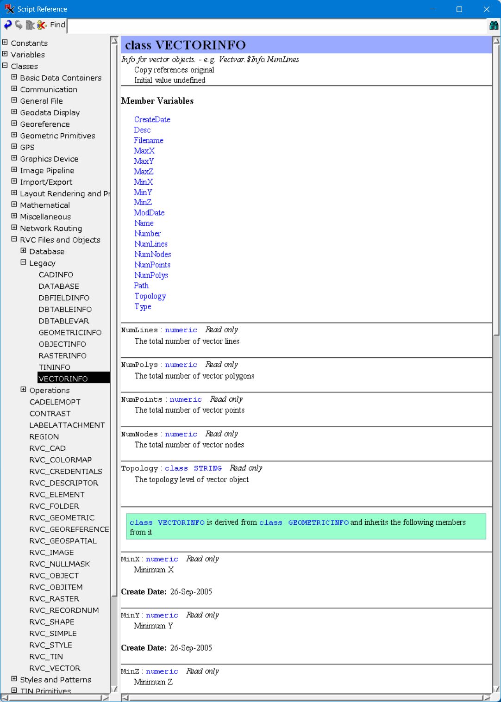Expand the Operations tree node
Viewport: 501px width, 702px height.
pos(24,390)
